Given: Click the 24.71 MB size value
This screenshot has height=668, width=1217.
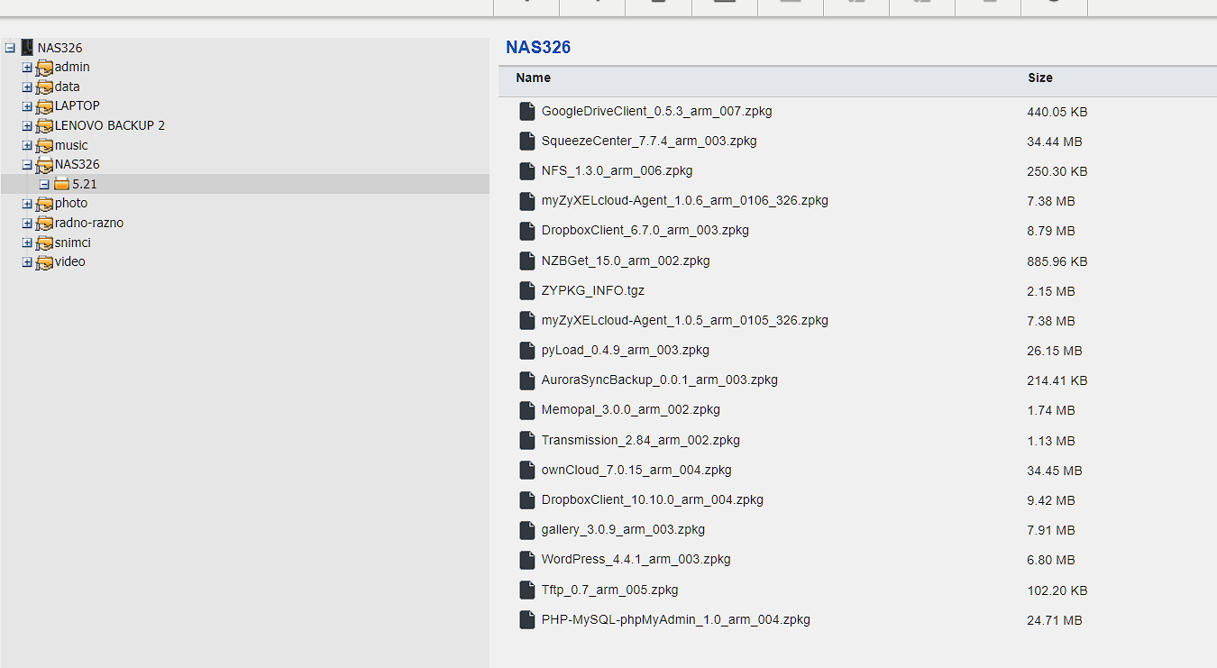Looking at the screenshot, I should tap(1055, 620).
